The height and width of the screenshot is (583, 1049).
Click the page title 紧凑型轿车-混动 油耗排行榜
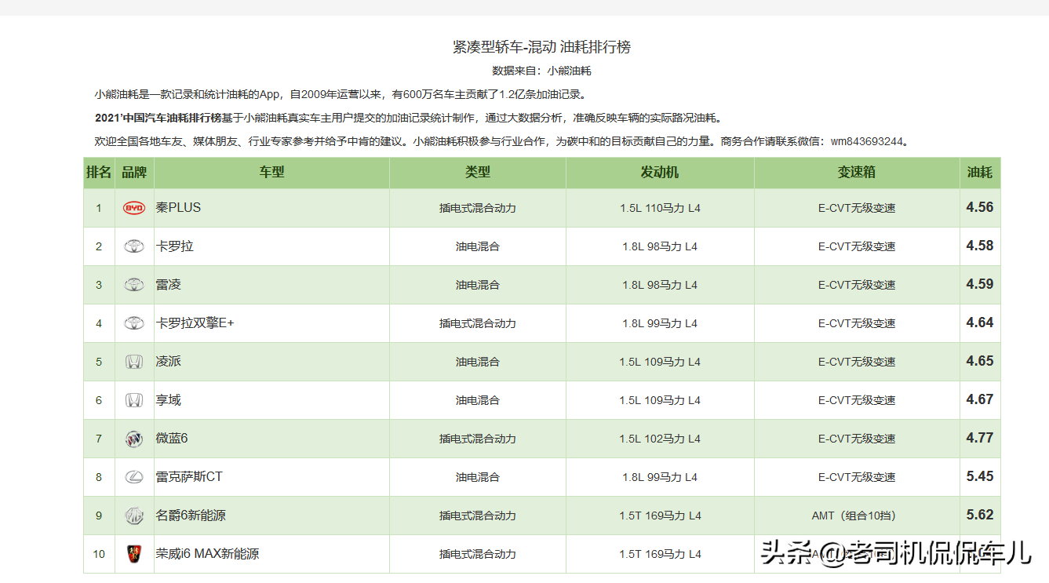(x=541, y=47)
